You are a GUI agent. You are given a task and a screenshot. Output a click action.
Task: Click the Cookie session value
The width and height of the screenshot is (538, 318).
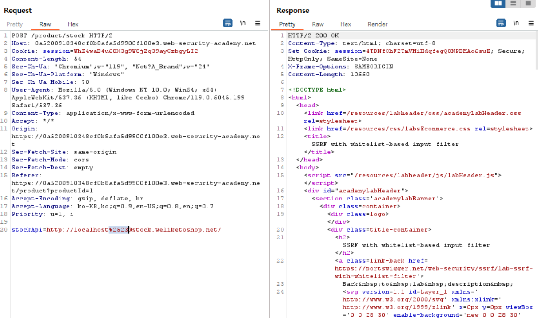pos(136,51)
